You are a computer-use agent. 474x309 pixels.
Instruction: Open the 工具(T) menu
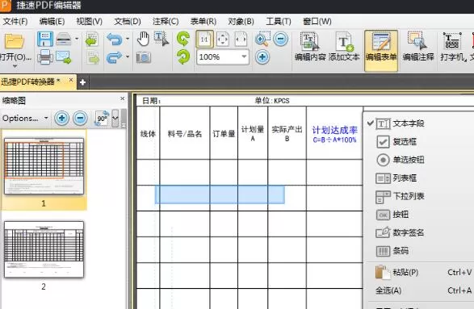(x=279, y=22)
